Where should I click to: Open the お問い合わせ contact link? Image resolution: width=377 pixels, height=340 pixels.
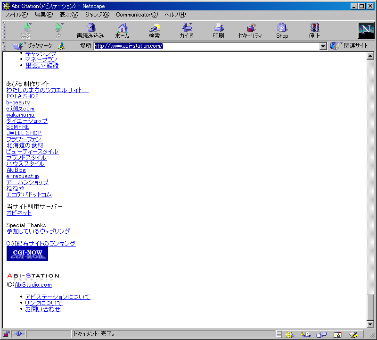tap(43, 309)
